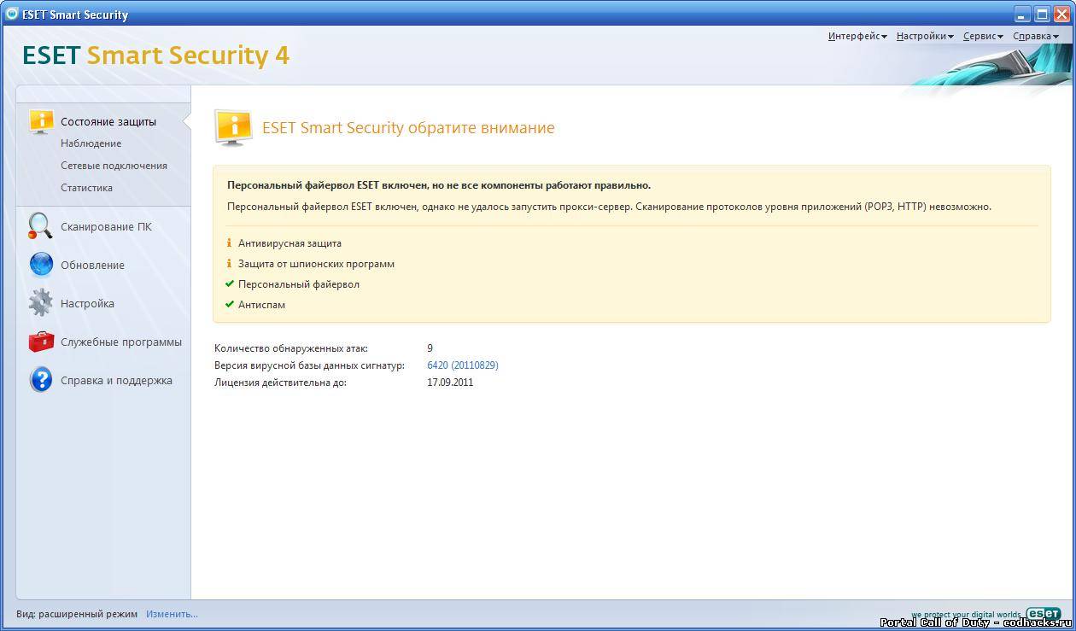The image size is (1076, 631).
Task: Go to the Настройка section
Action: (x=87, y=304)
